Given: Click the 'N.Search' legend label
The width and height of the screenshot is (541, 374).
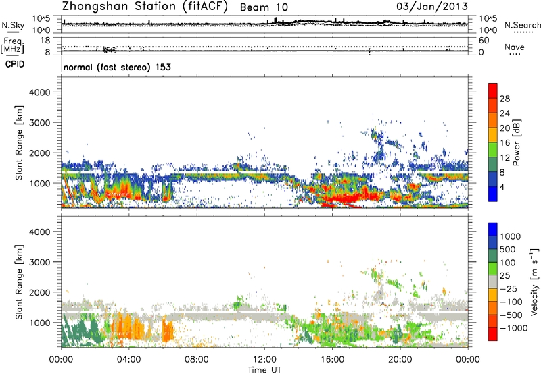Looking at the screenshot, I should tap(522, 25).
